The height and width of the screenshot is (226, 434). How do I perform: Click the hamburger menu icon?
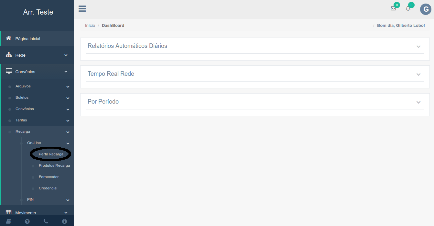click(82, 9)
